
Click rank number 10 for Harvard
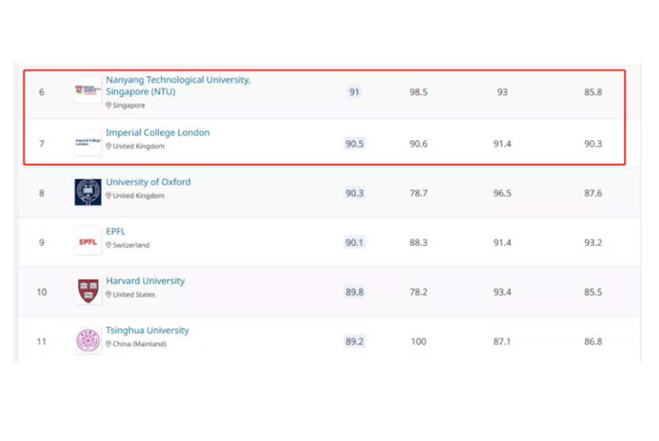point(42,292)
